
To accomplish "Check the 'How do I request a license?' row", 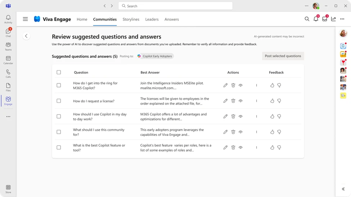I will (x=59, y=101).
